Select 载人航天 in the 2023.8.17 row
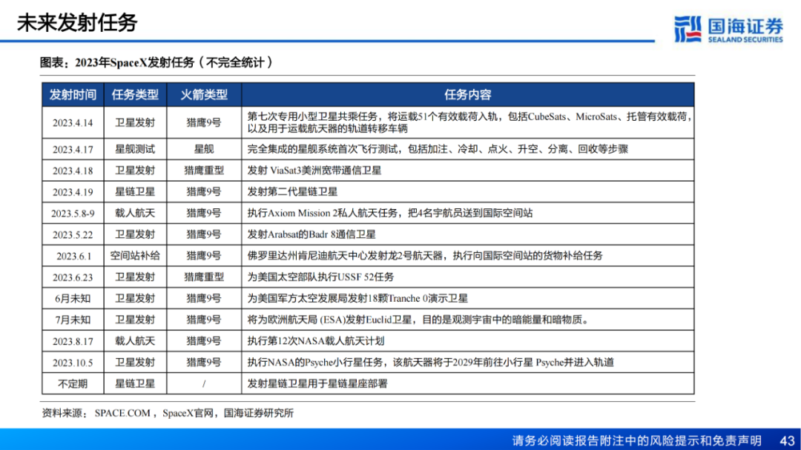 136,341
